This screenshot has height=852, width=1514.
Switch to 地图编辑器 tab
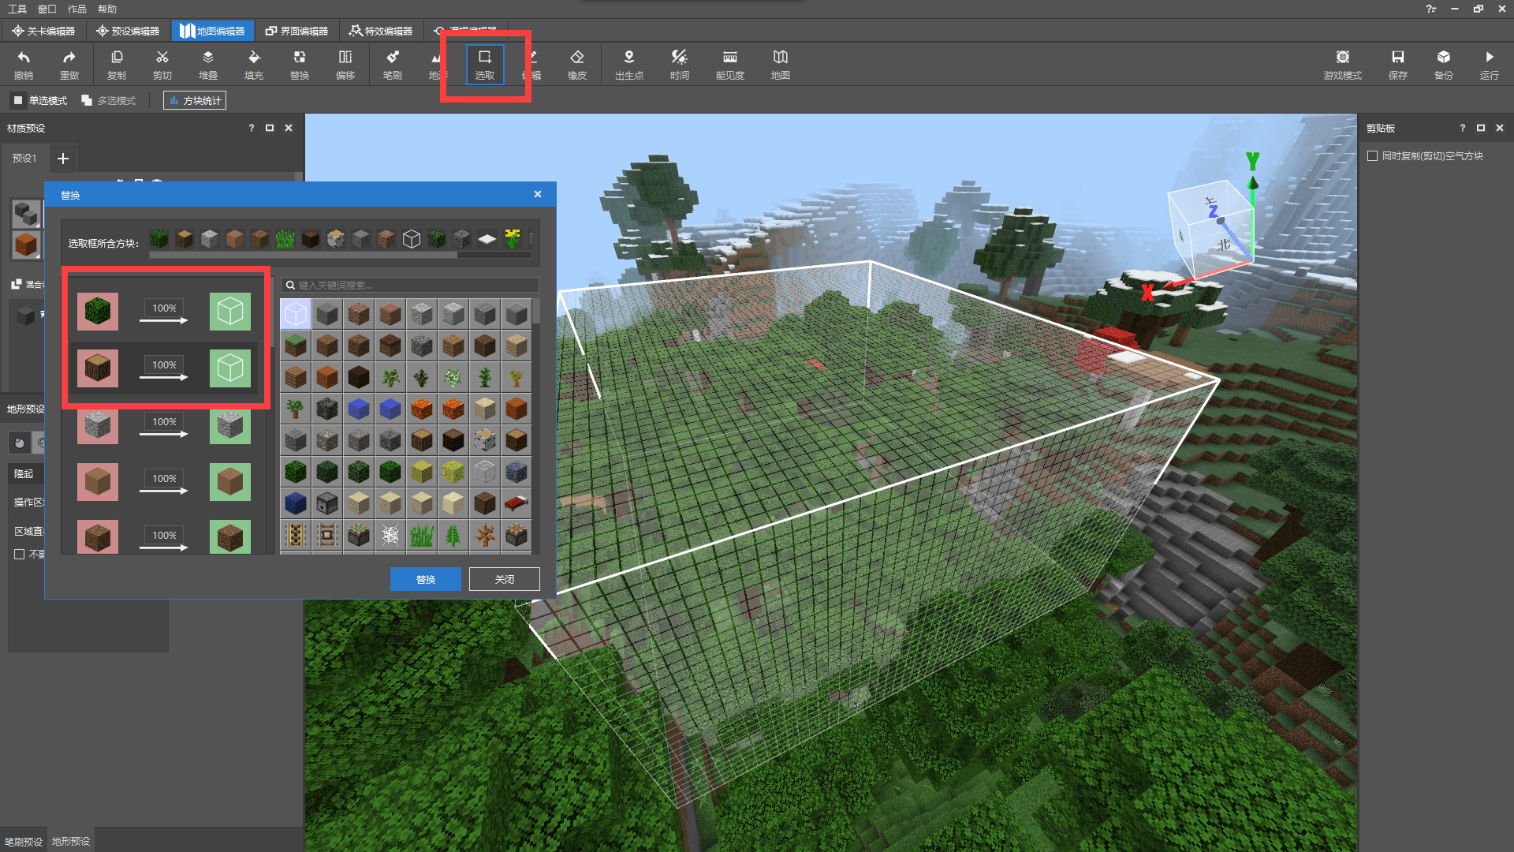pos(213,31)
